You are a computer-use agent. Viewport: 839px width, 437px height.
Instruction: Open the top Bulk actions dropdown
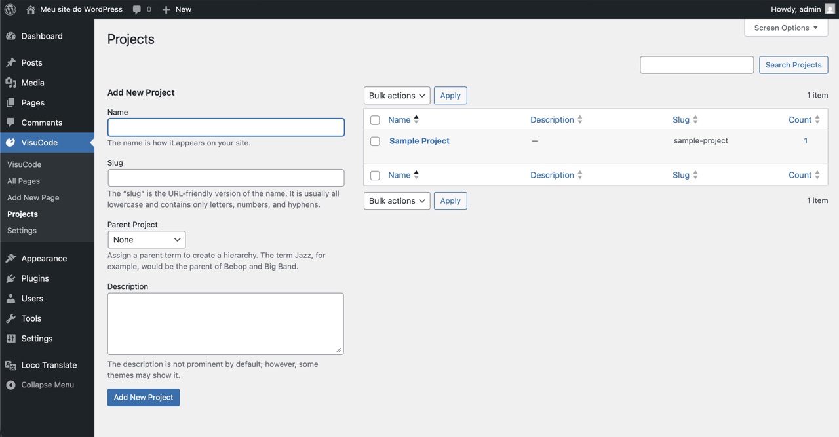tap(397, 96)
